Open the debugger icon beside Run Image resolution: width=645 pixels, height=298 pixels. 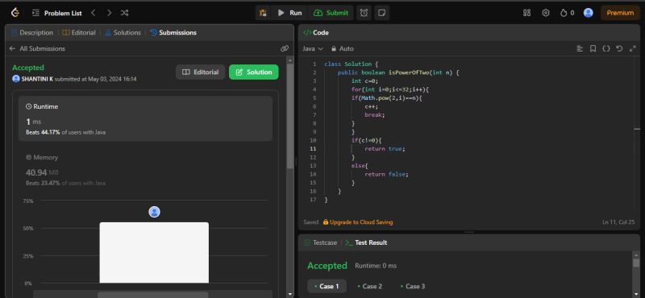(263, 13)
